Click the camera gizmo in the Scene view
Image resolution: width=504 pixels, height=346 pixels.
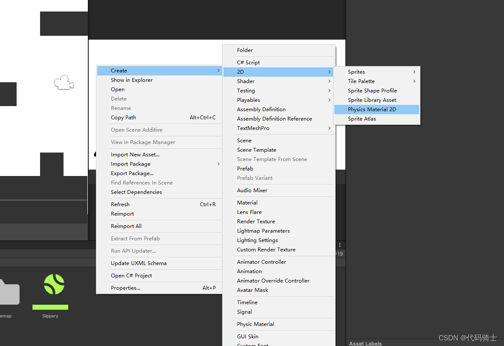(64, 83)
